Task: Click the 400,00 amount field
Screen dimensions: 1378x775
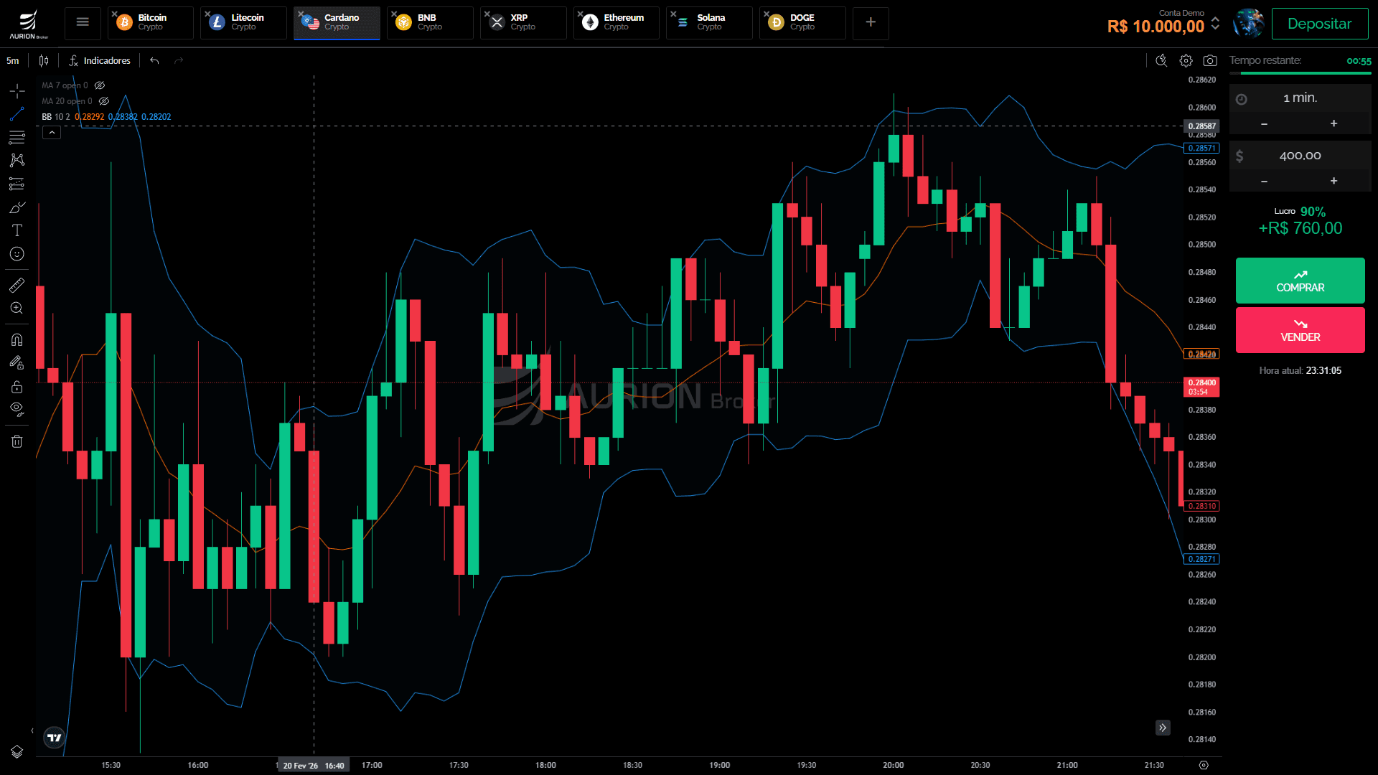Action: point(1300,156)
